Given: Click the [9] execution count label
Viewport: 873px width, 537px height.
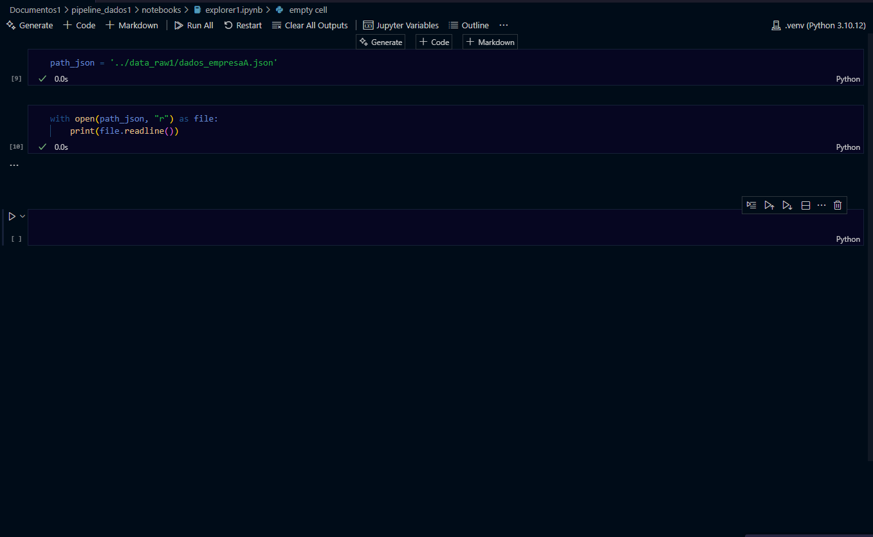Looking at the screenshot, I should [x=17, y=78].
